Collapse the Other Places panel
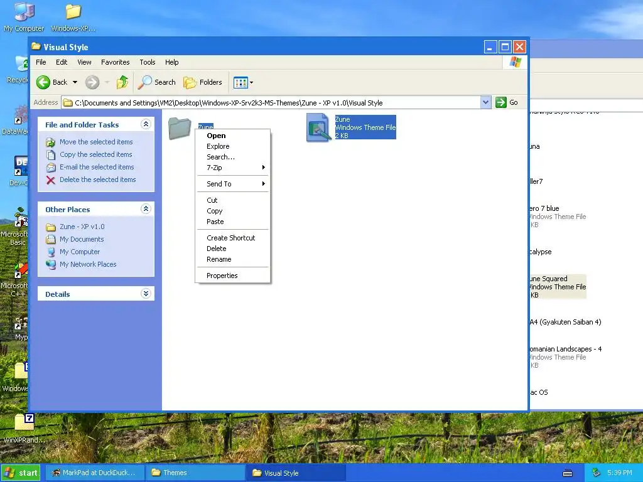The height and width of the screenshot is (482, 643). point(146,209)
